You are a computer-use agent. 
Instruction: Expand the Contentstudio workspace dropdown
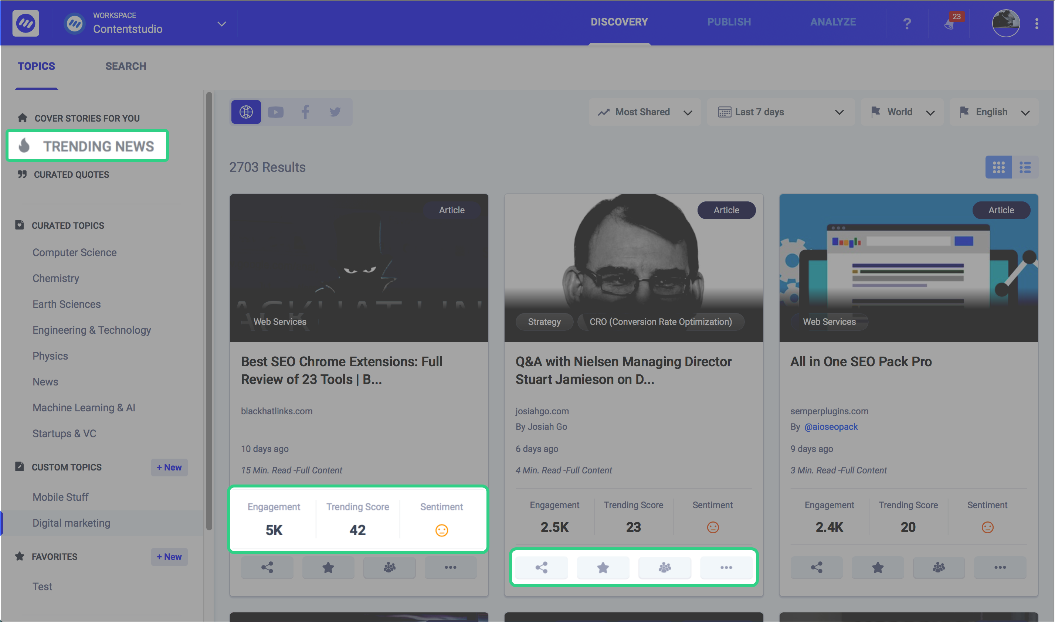[x=222, y=24]
